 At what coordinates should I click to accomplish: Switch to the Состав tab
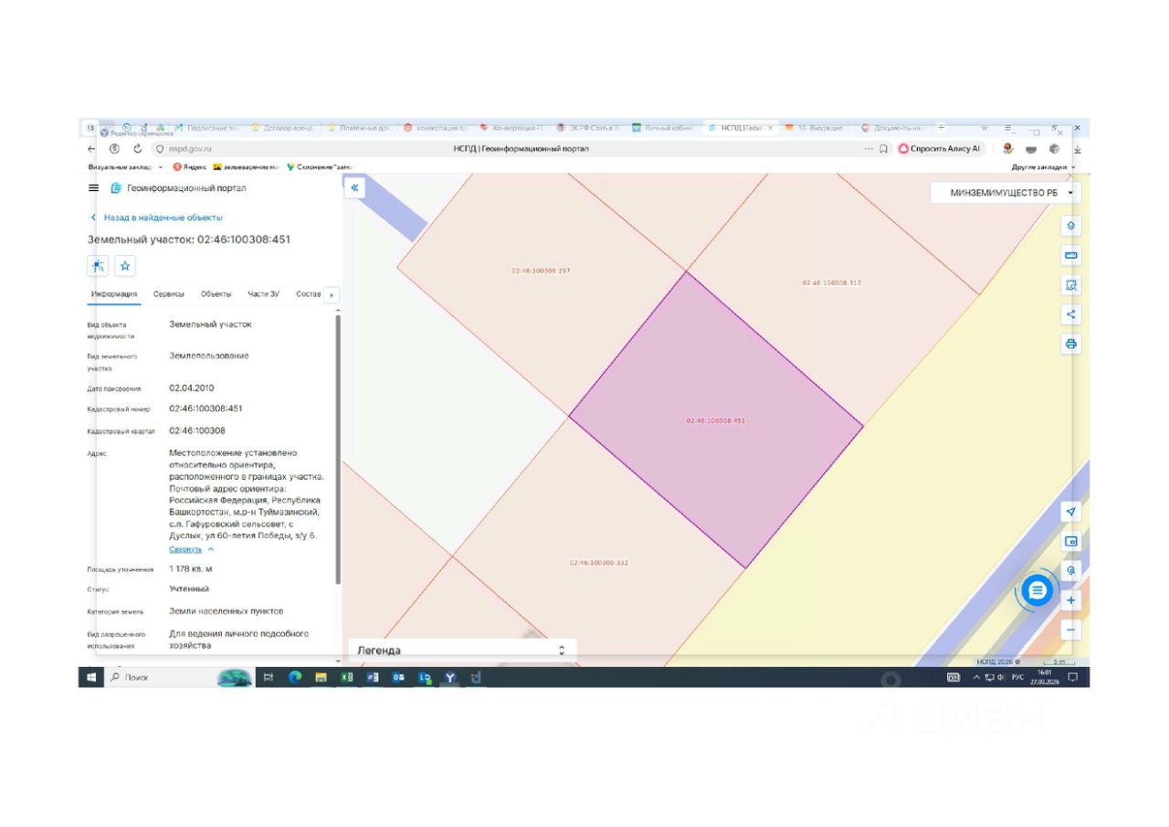[309, 294]
